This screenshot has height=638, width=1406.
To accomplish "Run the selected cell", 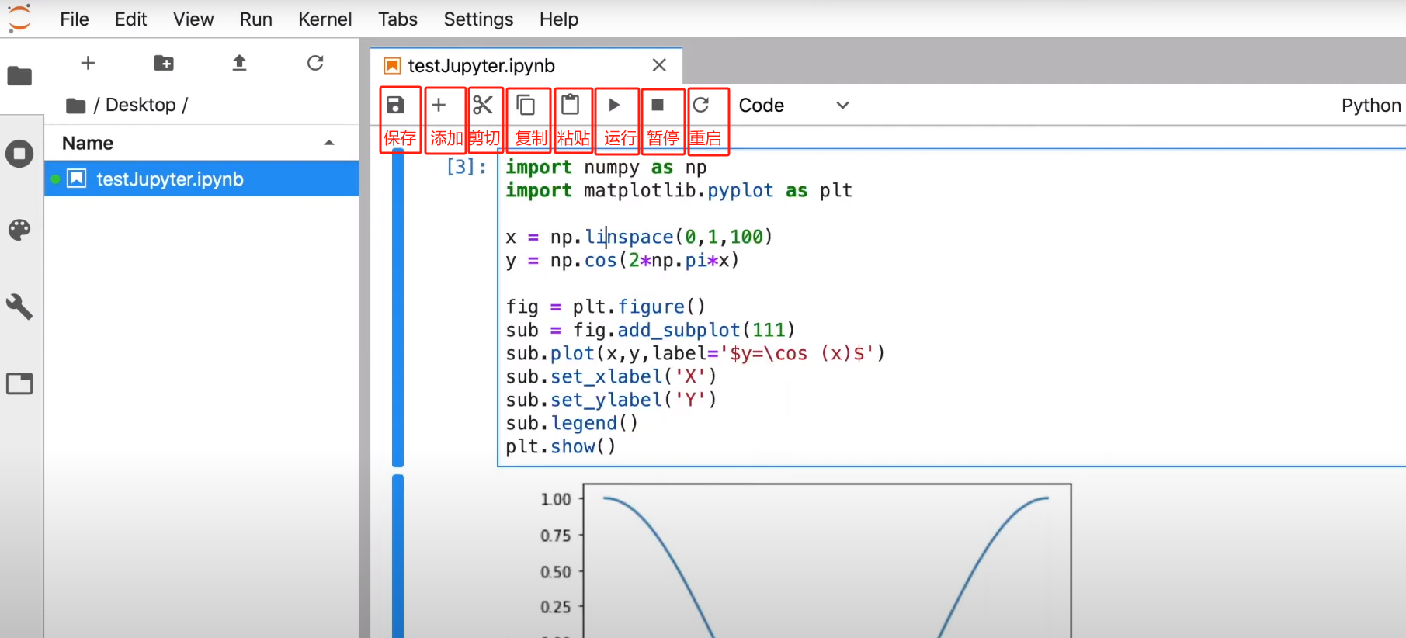I will click(x=614, y=105).
